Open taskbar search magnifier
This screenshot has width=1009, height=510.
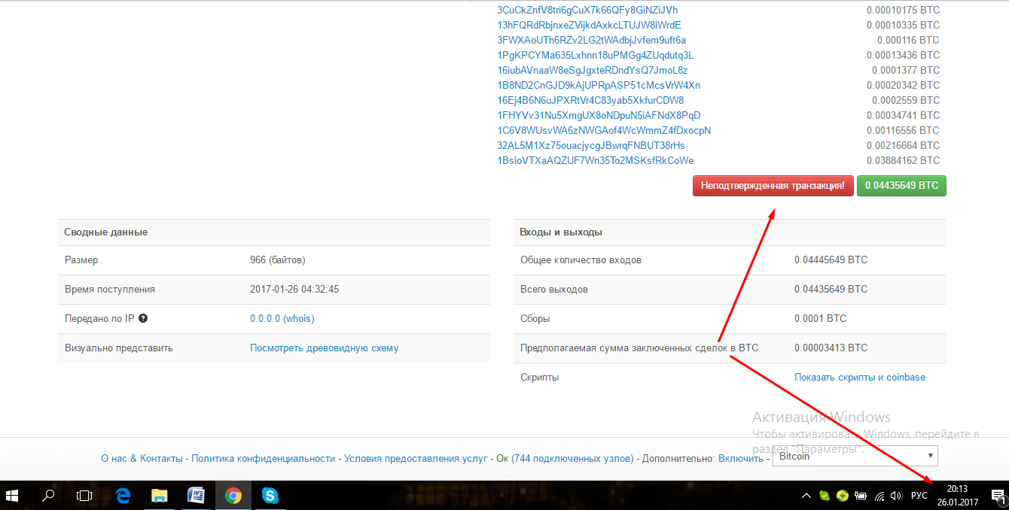(48, 496)
